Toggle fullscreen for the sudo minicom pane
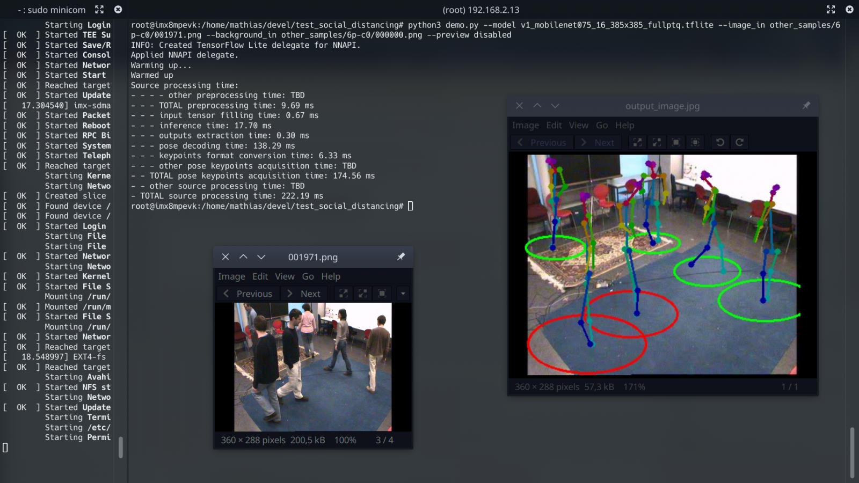This screenshot has height=483, width=859. (x=99, y=10)
